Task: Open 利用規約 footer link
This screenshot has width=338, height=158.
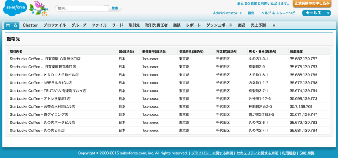Action: [x=289, y=153]
